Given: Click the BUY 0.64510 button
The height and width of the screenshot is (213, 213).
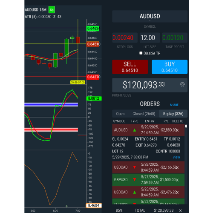Looking at the screenshot, I should pos(170,67).
